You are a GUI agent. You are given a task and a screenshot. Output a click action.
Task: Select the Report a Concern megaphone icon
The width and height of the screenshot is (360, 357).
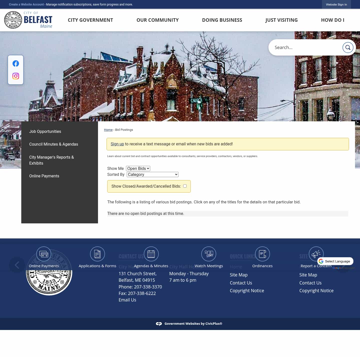[x=316, y=254]
